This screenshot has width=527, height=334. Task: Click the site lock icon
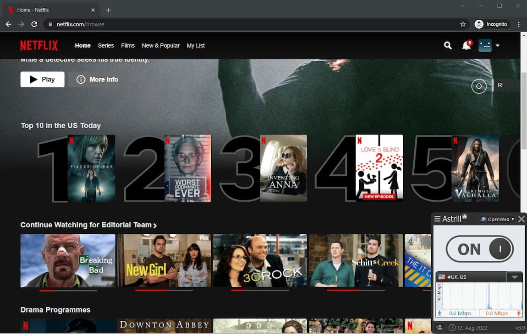click(x=50, y=24)
